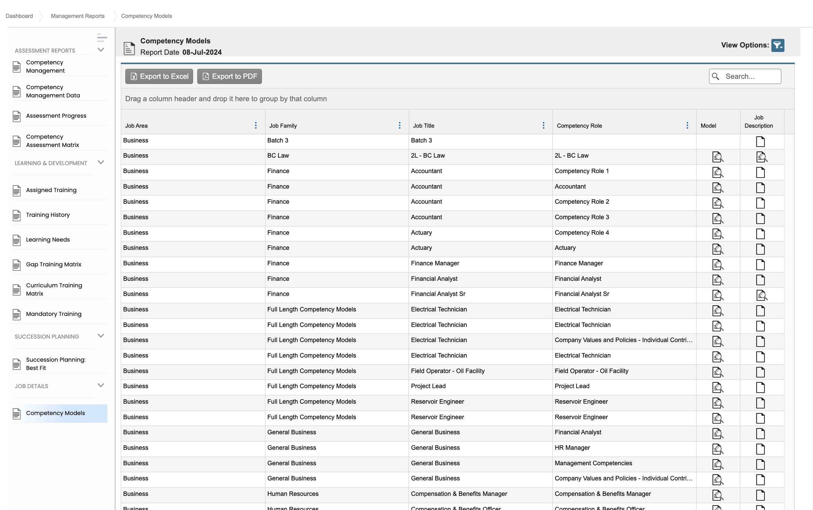The height and width of the screenshot is (510, 813).
Task: Collapse the Succession Planning section
Action: (101, 336)
